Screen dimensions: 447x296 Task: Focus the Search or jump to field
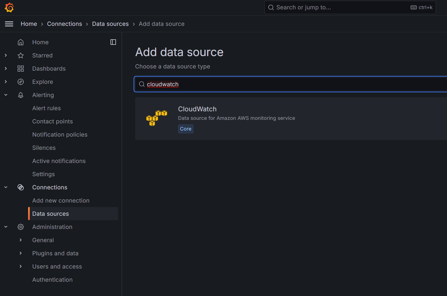(x=350, y=7)
